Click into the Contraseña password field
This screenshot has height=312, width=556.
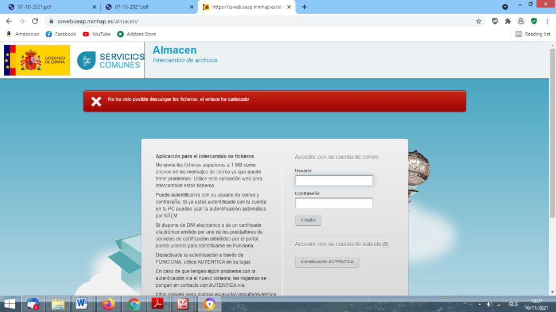[x=334, y=203]
